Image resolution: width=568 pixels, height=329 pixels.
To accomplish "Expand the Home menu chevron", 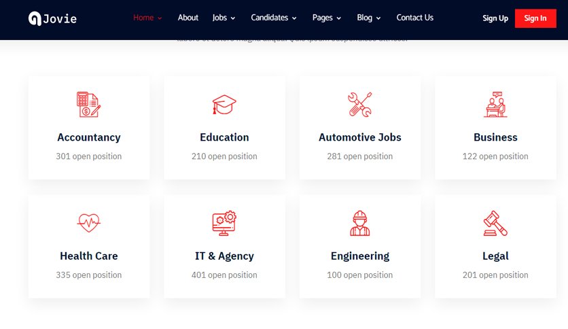I will pos(160,18).
